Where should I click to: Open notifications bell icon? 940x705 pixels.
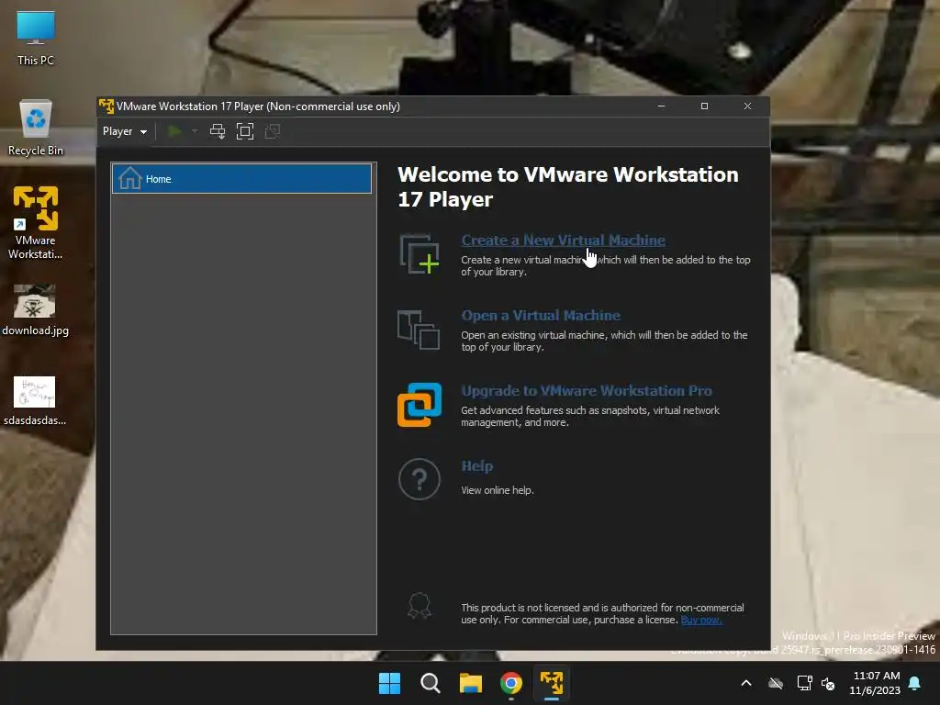[x=915, y=683]
